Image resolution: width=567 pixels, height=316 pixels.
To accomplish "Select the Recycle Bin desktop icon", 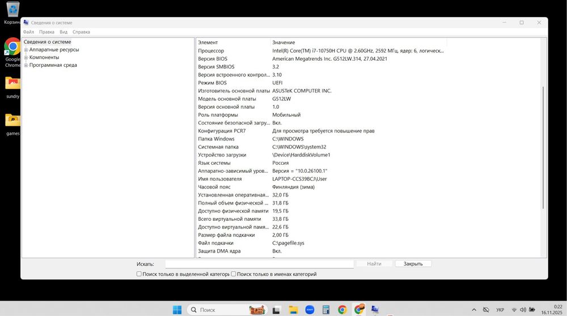I will [12, 12].
